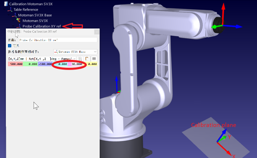Click the tool flange coordinate frame on the robot wrist

pyautogui.click(x=223, y=26)
